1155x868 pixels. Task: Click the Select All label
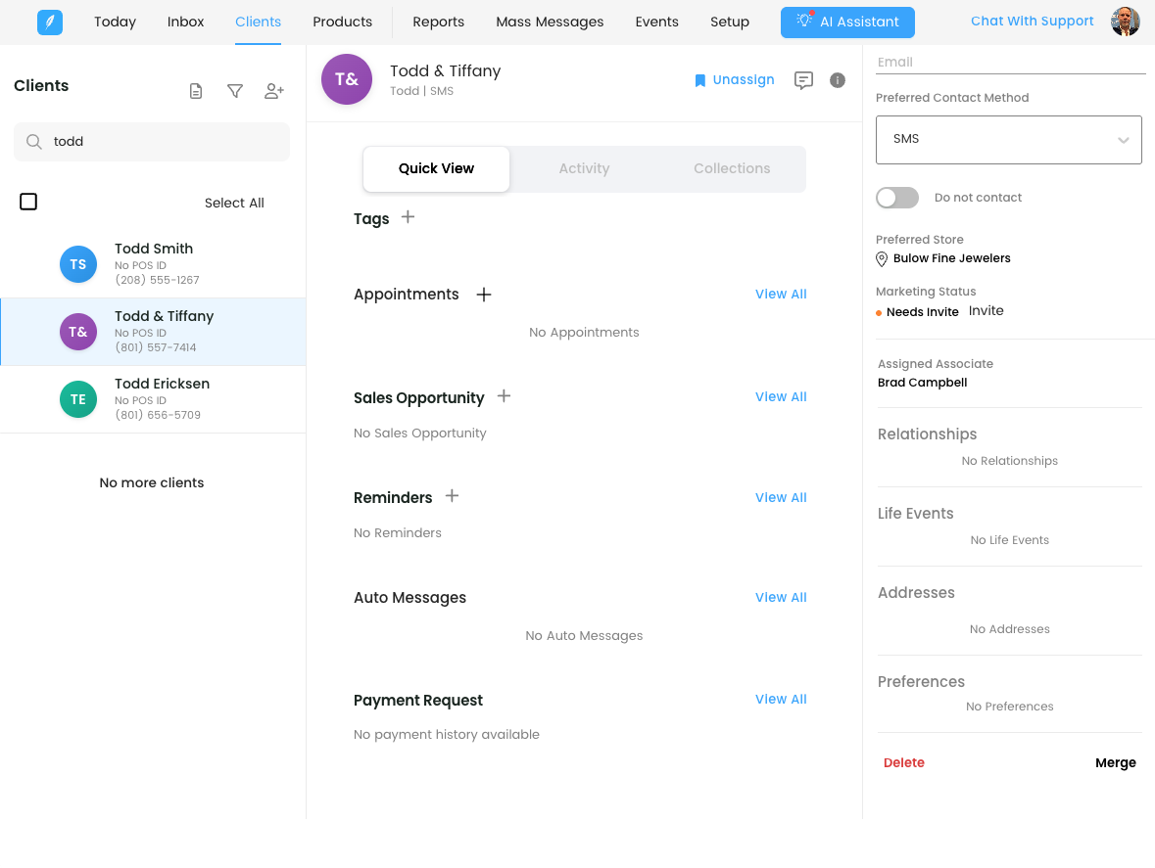pos(234,203)
